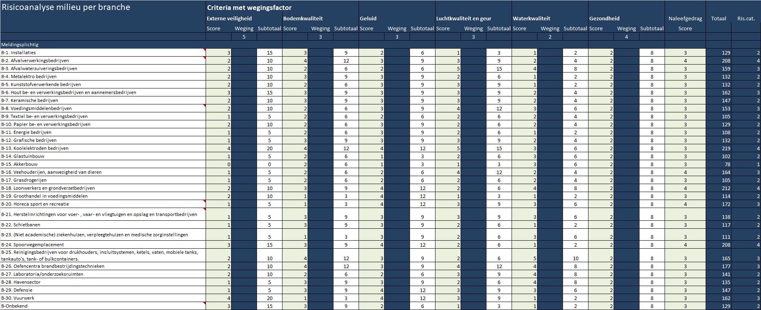Click the 'B-15. Akkerbouw' row label
This screenshot has width=761, height=310.
tap(25, 164)
